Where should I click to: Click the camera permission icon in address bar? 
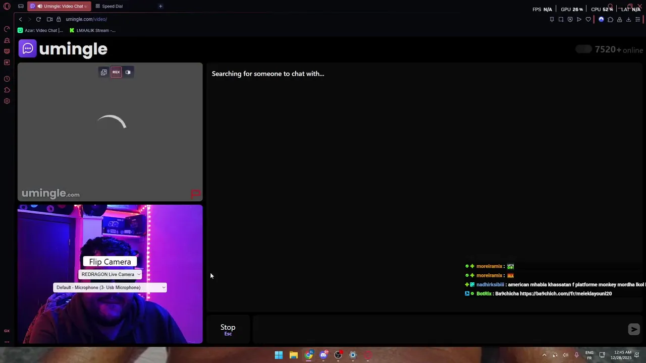point(49,19)
